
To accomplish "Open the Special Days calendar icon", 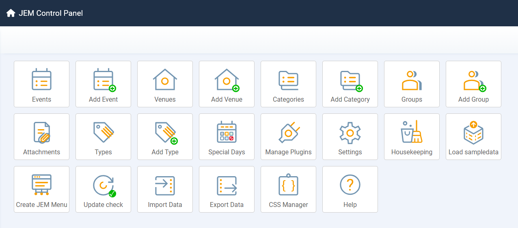I will (227, 132).
